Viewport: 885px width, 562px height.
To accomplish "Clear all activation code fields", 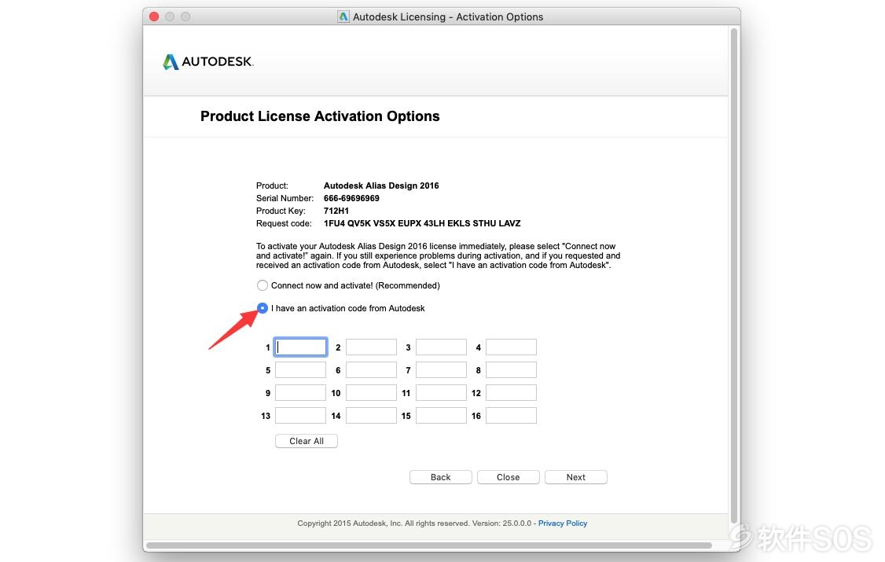I will click(307, 441).
